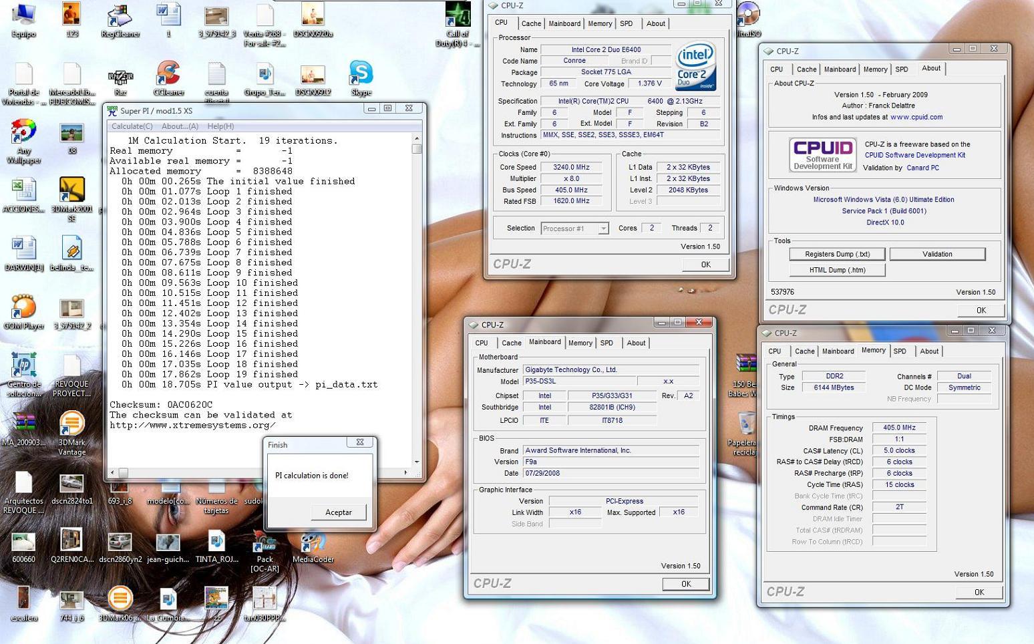Viewport: 1034px width, 644px height.
Task: Open the Canard PC link
Action: click(922, 168)
